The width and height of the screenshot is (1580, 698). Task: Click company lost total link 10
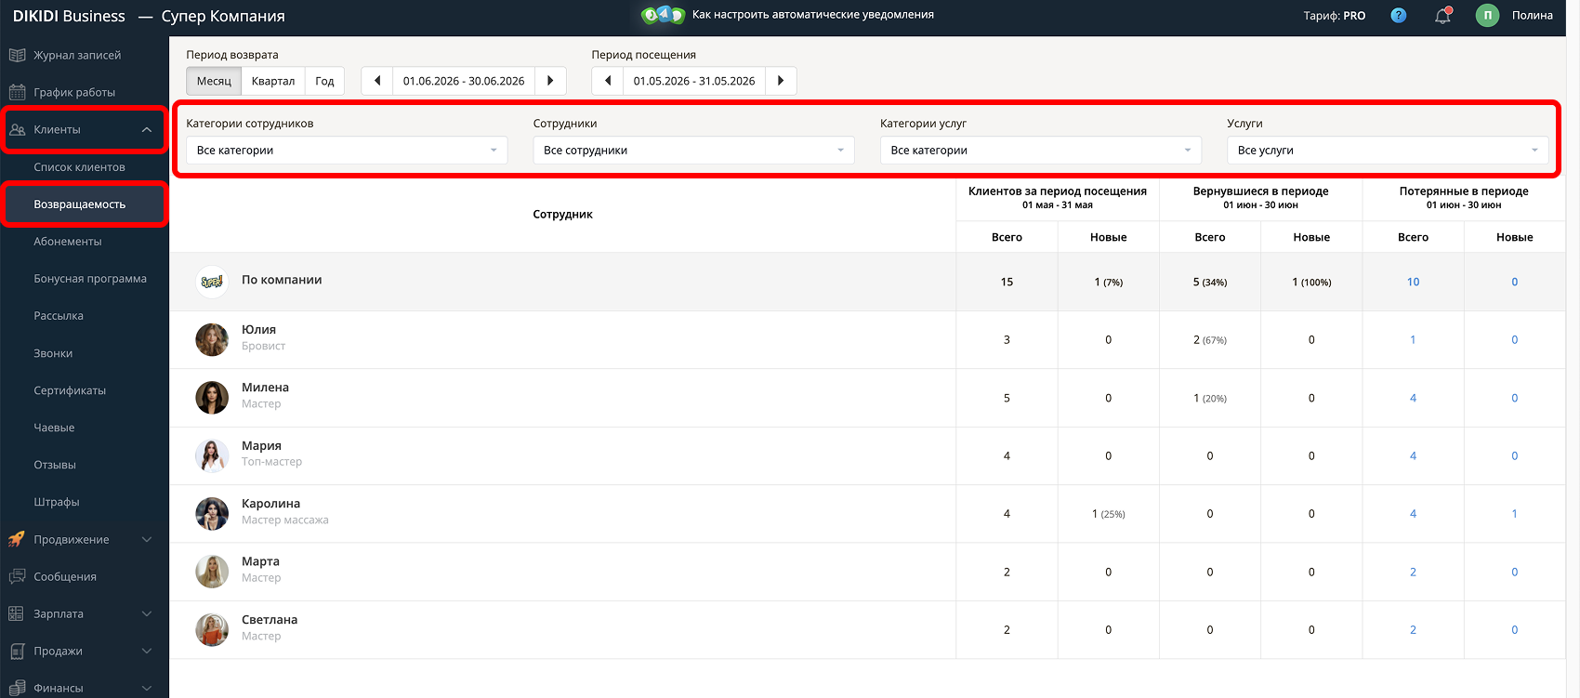[x=1413, y=282]
